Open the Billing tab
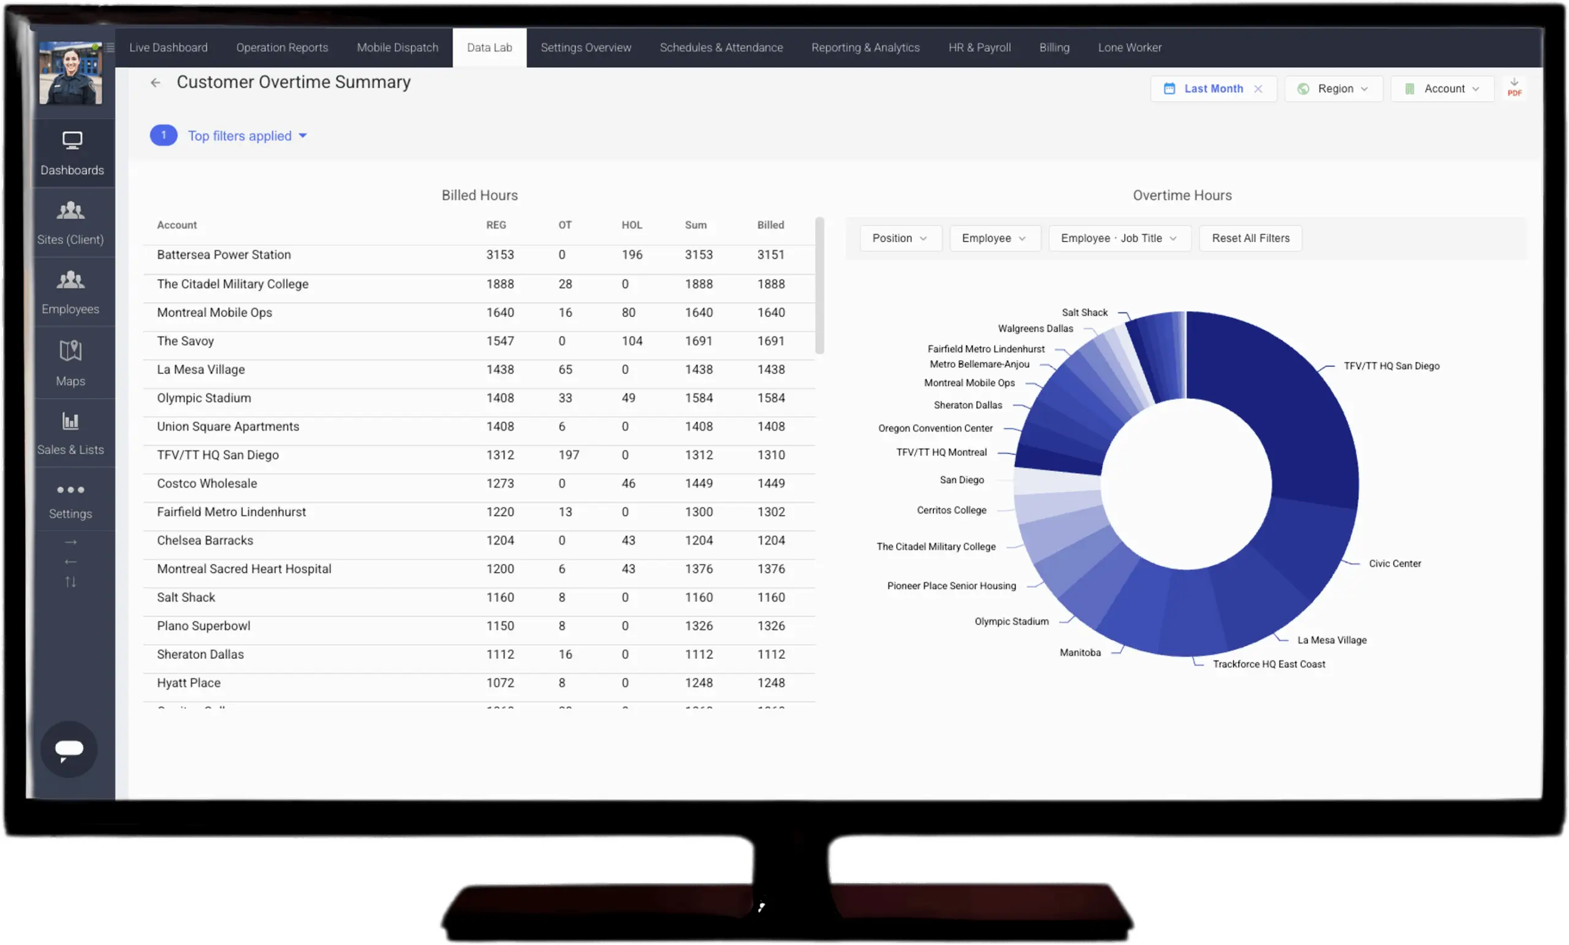The width and height of the screenshot is (1569, 945). point(1054,48)
